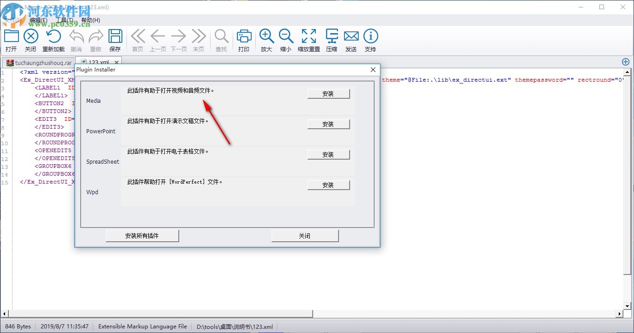
Task: Install the Media plugin
Action: (x=328, y=94)
